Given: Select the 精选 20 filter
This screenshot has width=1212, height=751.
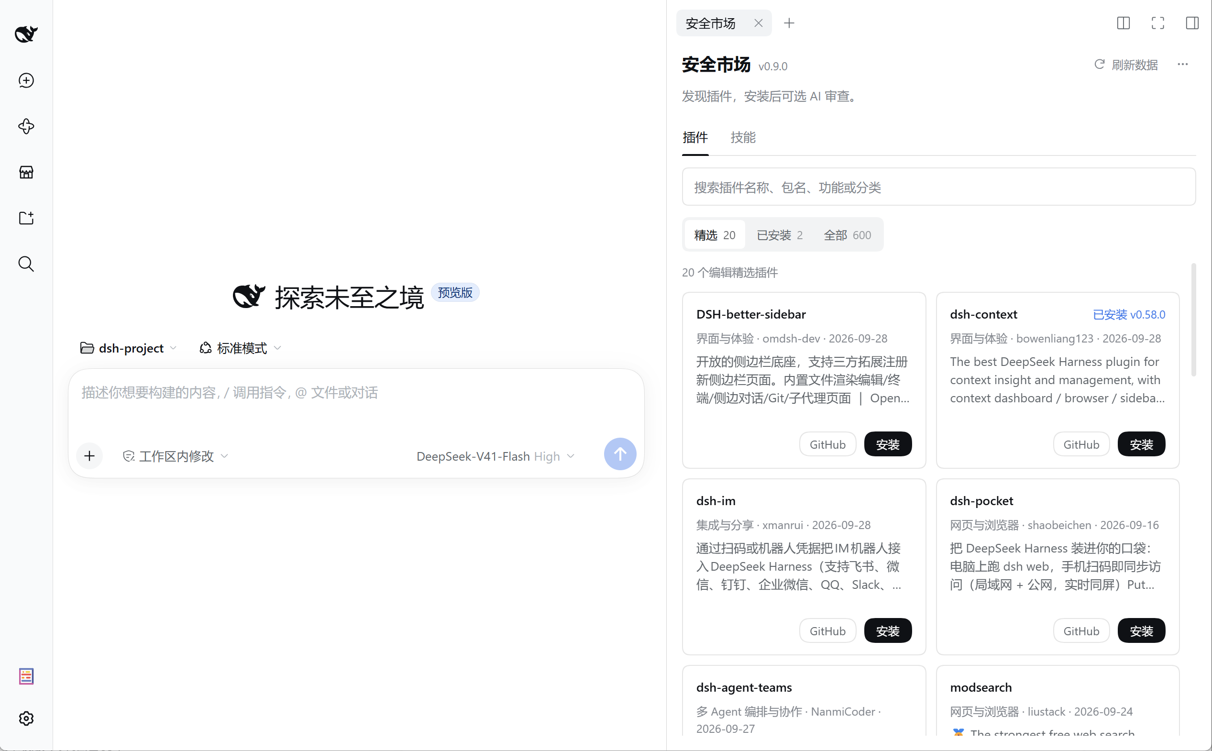Looking at the screenshot, I should point(715,234).
